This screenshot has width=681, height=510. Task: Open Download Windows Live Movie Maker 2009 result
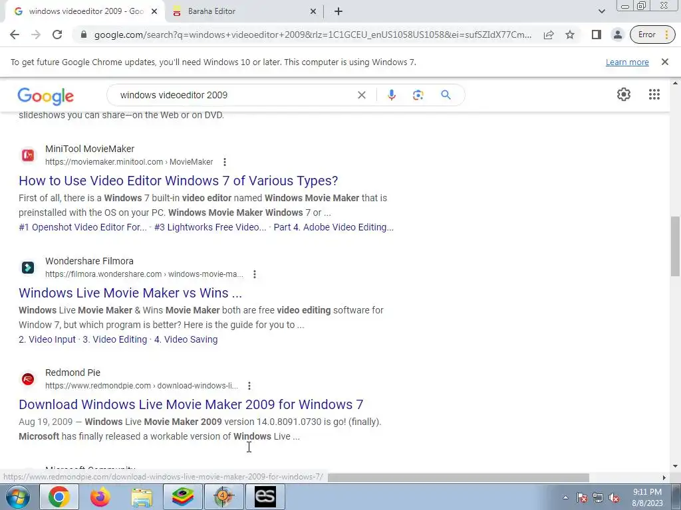pos(191,404)
